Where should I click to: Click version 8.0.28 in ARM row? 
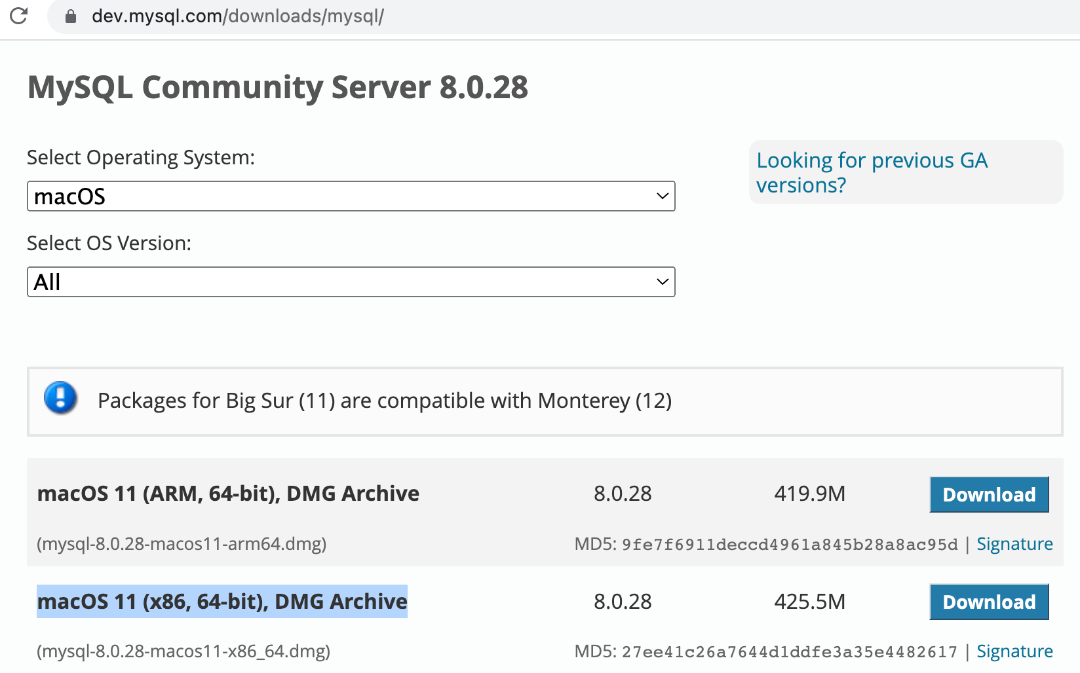623,493
